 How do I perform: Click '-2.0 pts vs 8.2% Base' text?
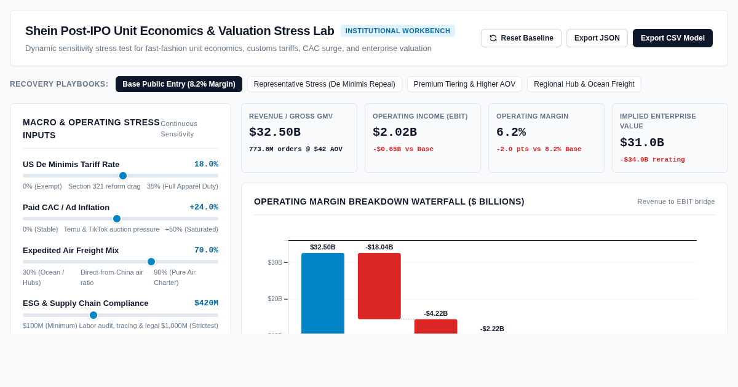point(539,149)
